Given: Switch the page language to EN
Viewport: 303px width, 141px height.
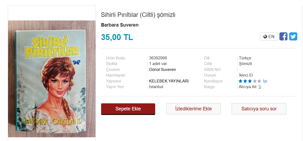Looking at the screenshot, I should point(269,37).
